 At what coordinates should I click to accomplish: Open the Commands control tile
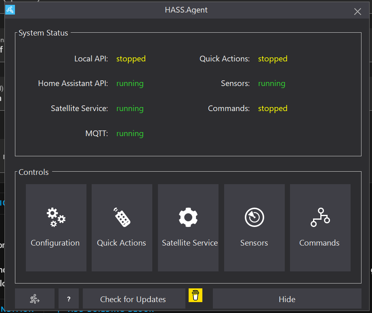tap(320, 227)
